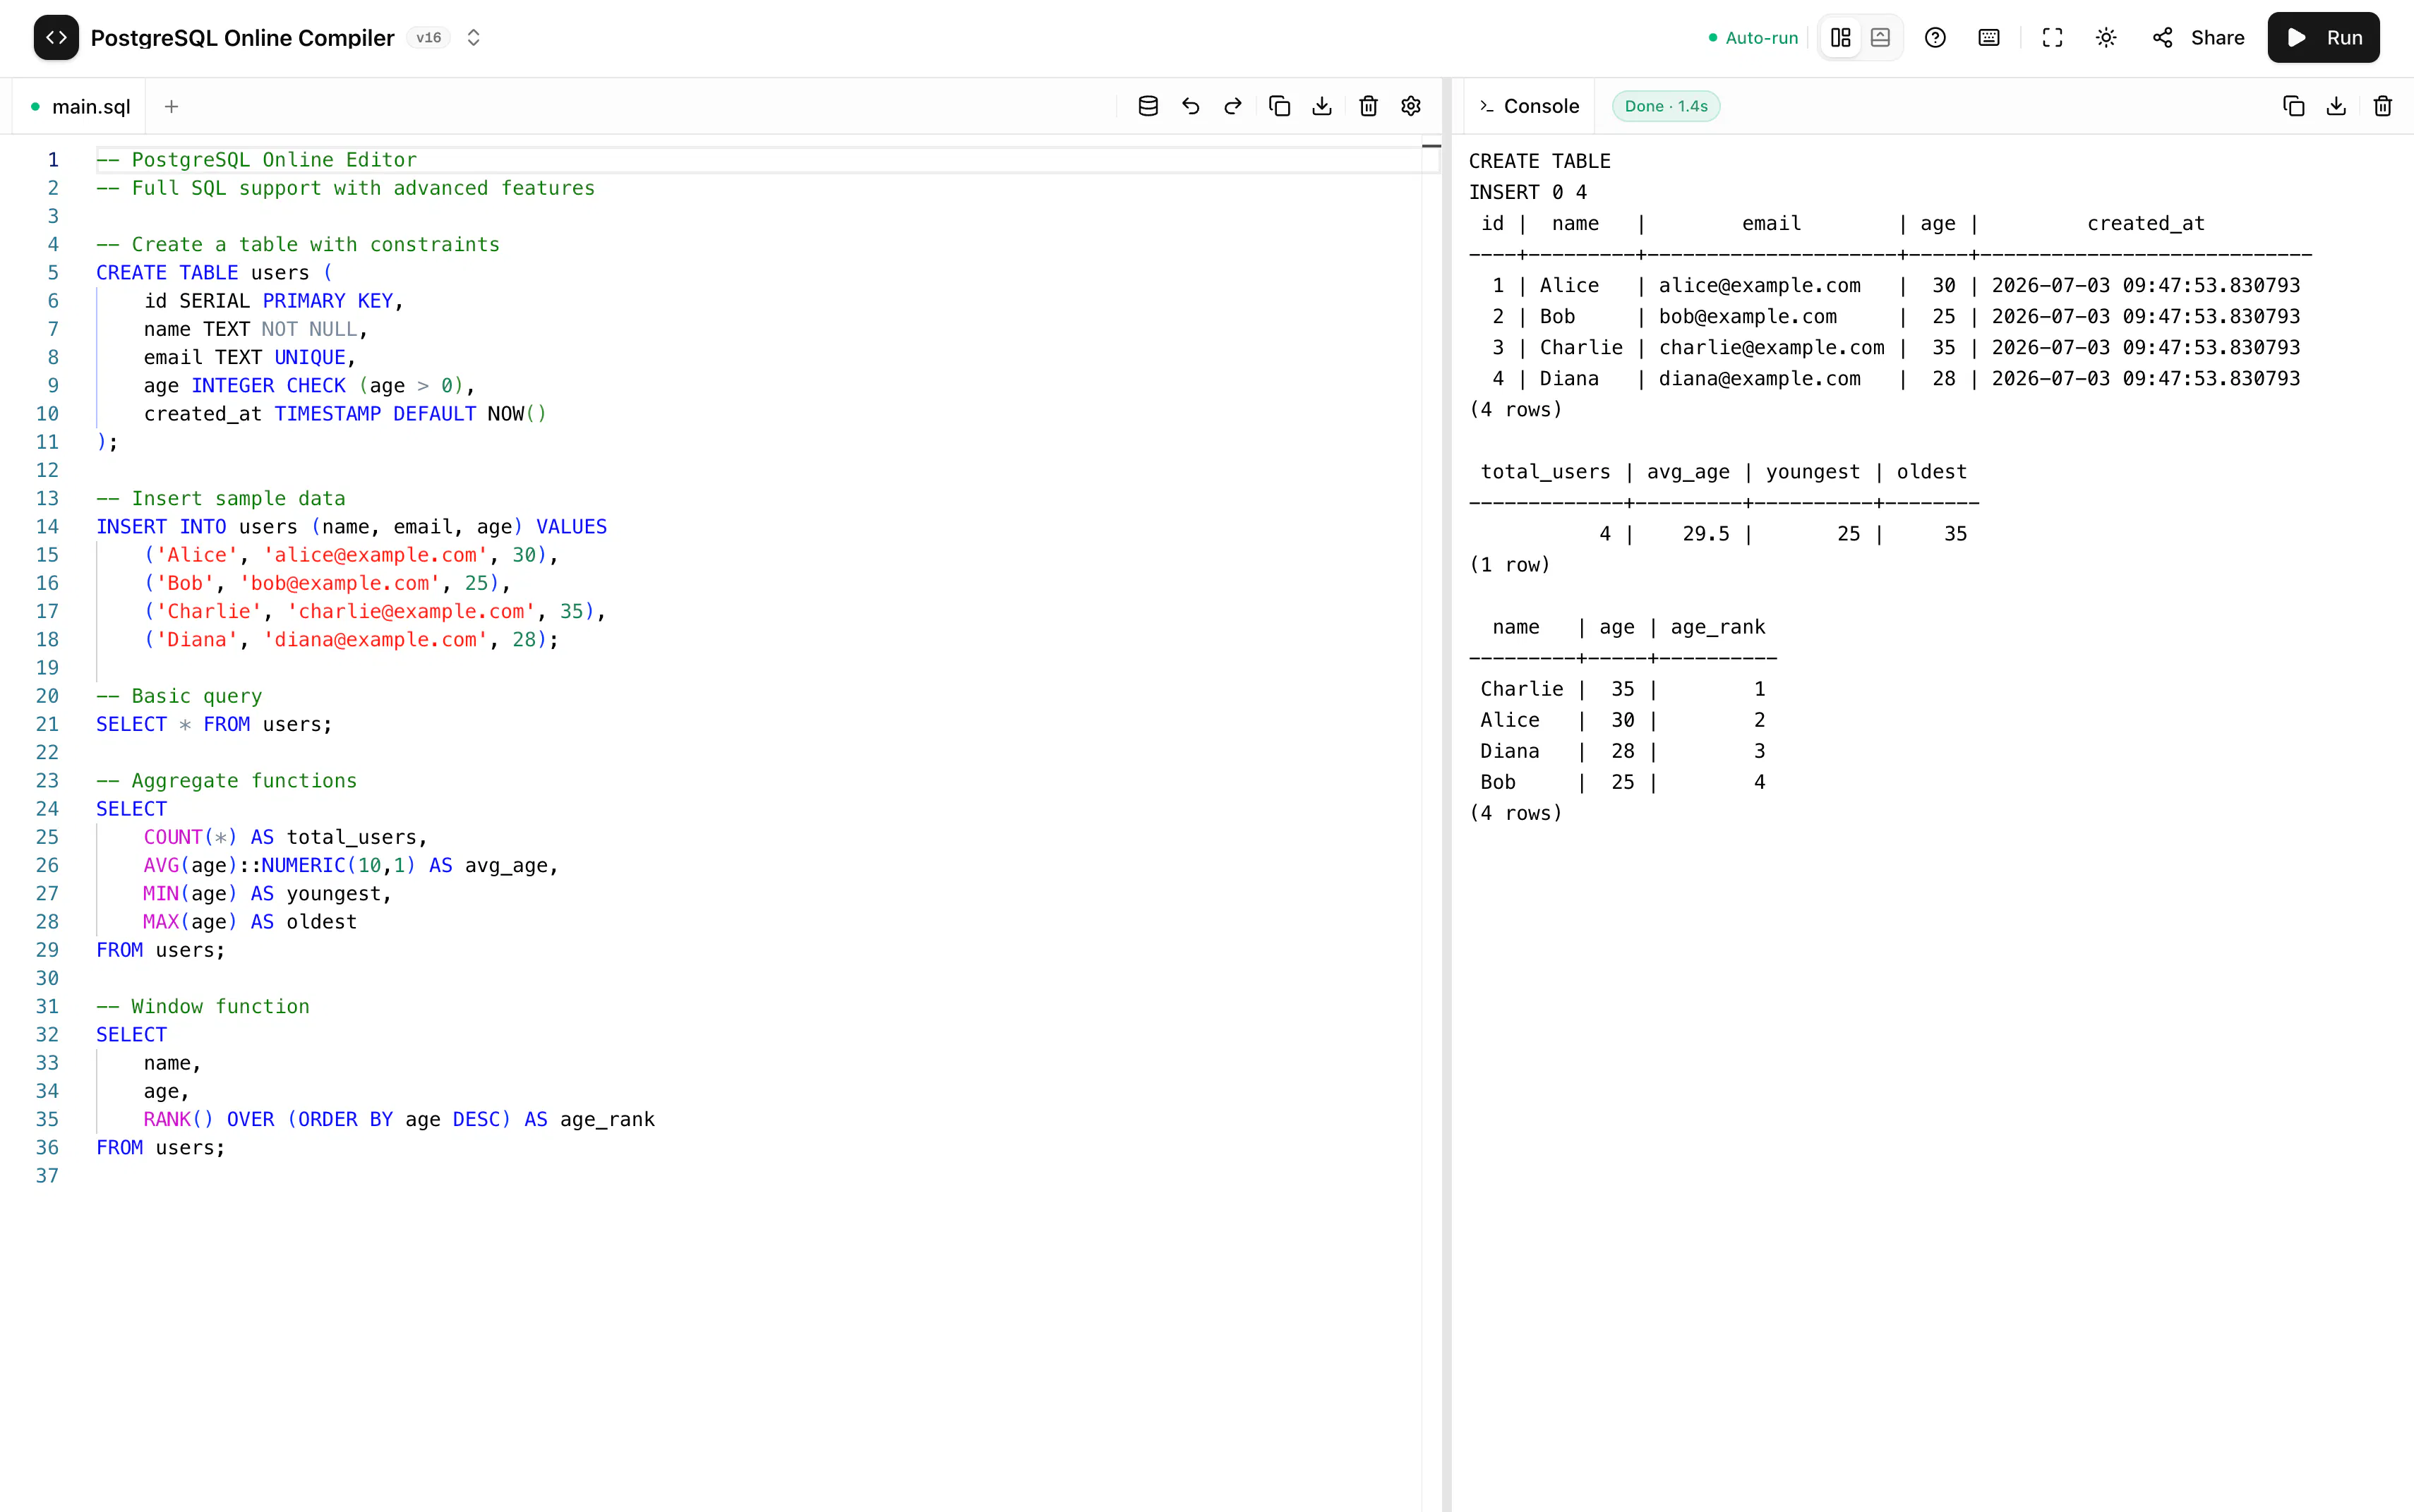
Task: Switch to stacked panel layout
Action: point(1881,38)
